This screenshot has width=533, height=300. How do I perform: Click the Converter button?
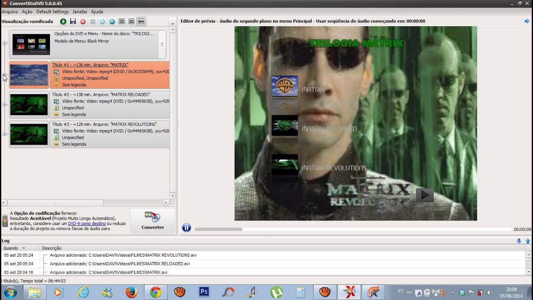152,221
